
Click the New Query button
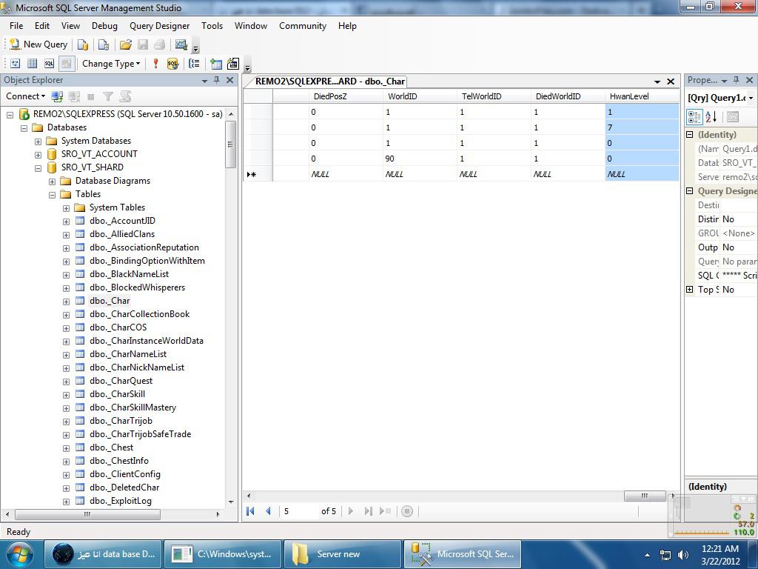38,44
